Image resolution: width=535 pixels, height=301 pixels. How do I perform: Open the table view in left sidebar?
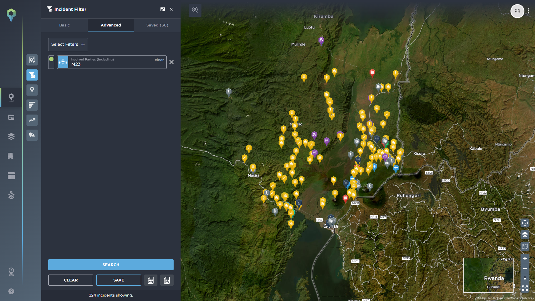[x=11, y=117]
